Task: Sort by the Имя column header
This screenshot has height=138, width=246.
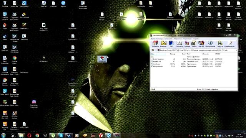Action: pyautogui.click(x=158, y=54)
